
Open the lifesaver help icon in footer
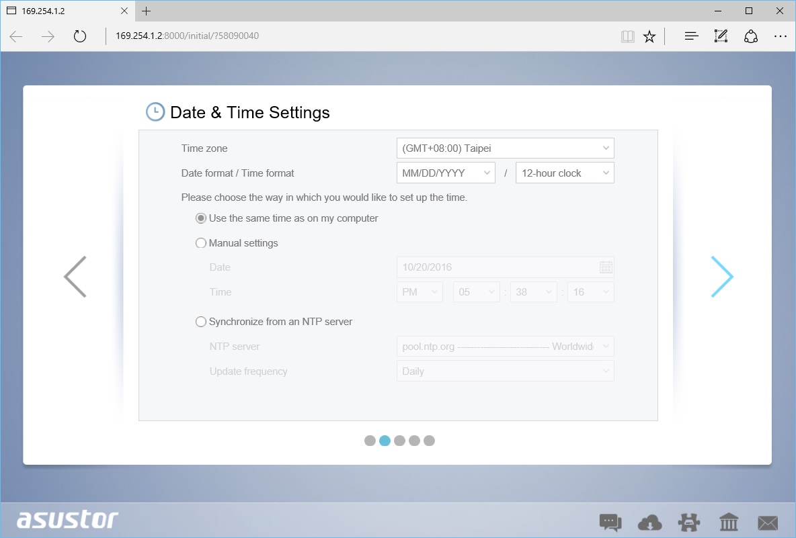click(x=689, y=523)
